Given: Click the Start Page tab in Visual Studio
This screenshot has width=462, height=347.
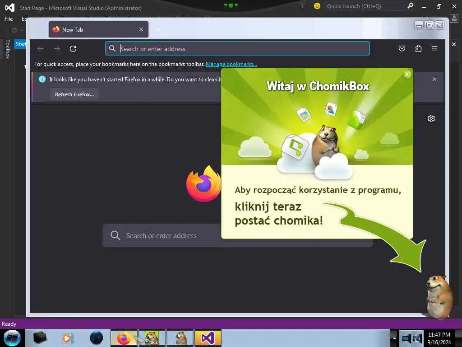Looking at the screenshot, I should tap(20, 44).
